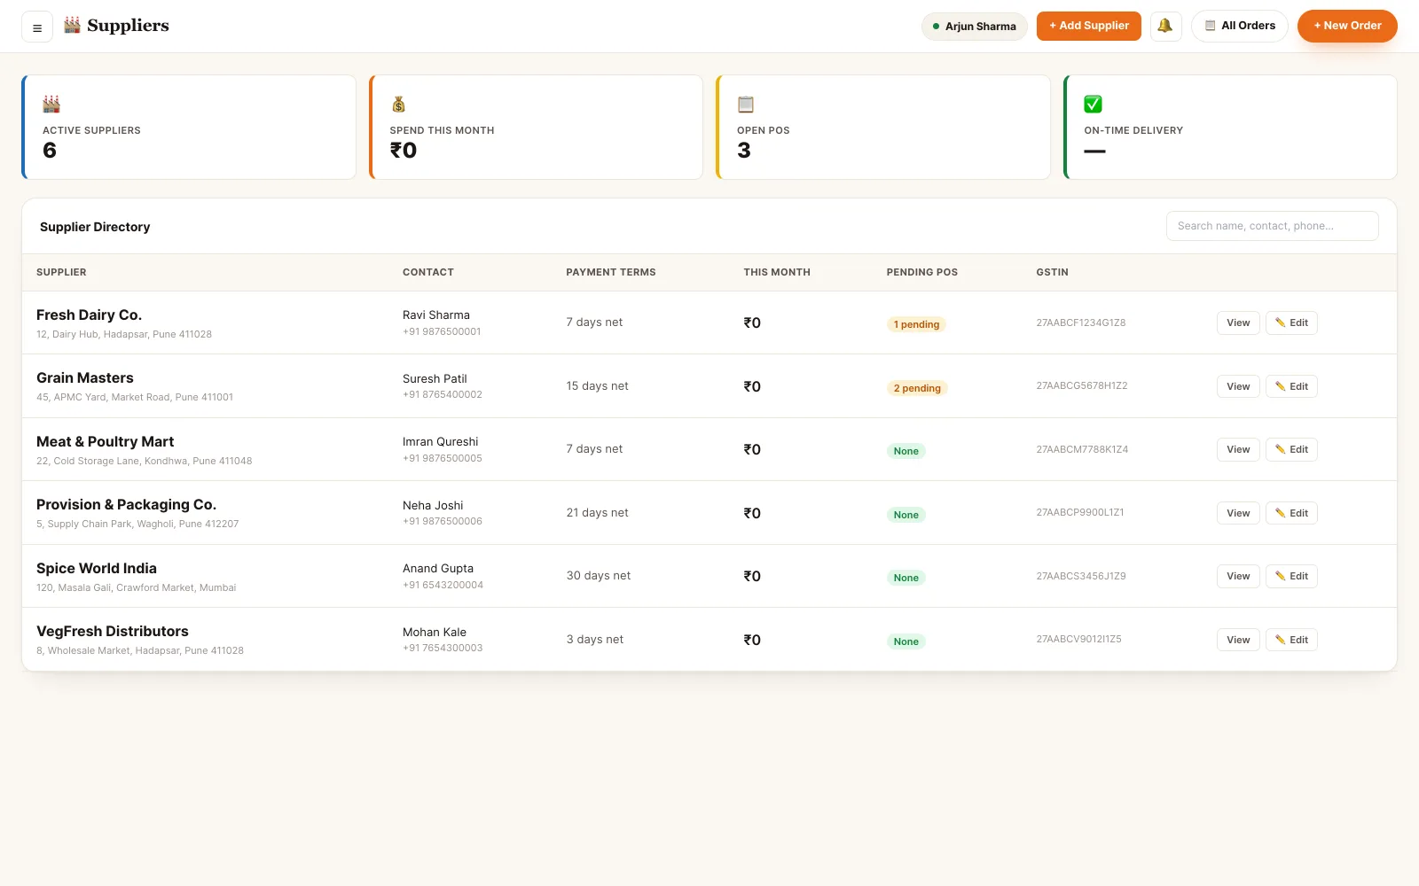View Meat & Poultry Mart details
1419x886 pixels.
click(1238, 449)
